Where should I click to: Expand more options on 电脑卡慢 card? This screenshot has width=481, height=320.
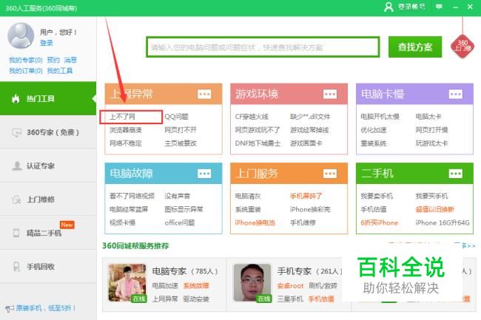click(456, 94)
